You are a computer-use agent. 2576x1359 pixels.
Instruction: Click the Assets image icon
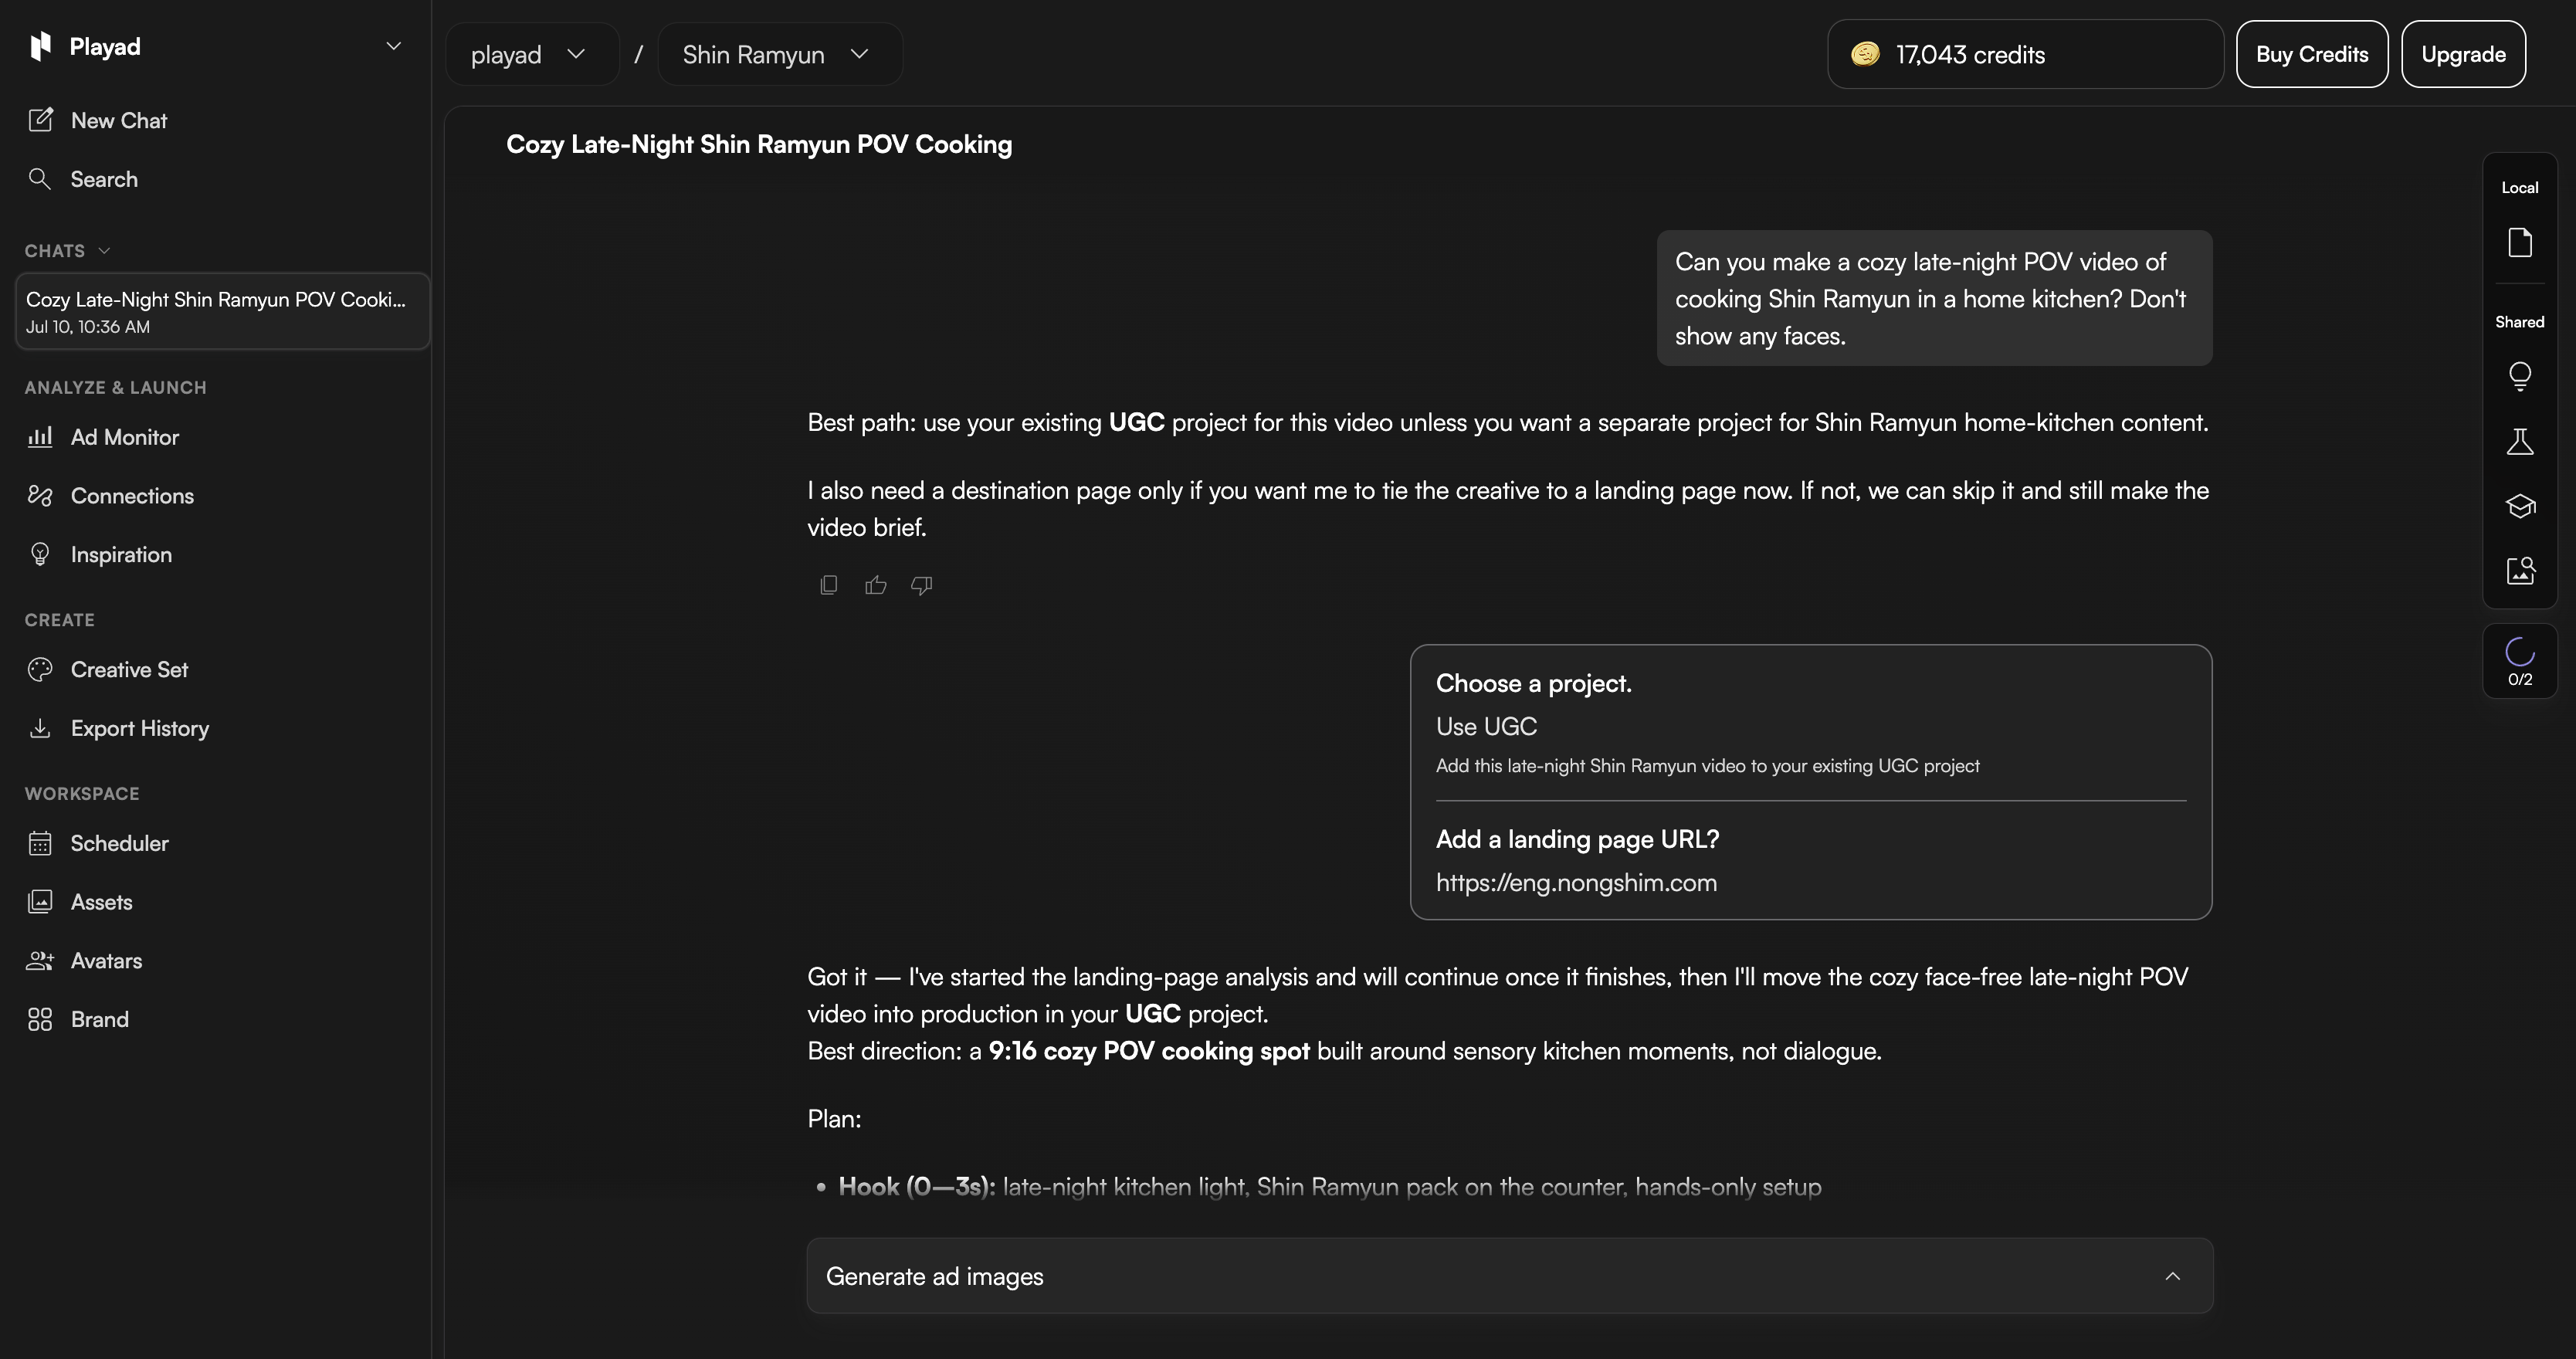point(40,902)
